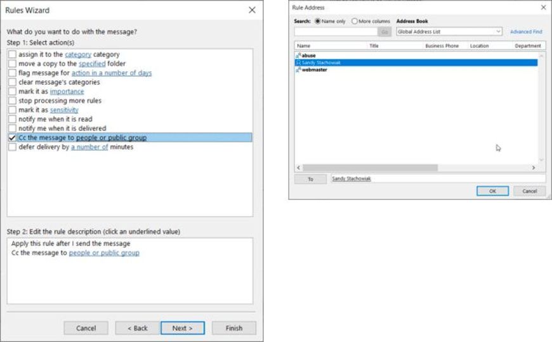Enable 'stop processing more rules'
552x342 pixels.
[x=12, y=101]
